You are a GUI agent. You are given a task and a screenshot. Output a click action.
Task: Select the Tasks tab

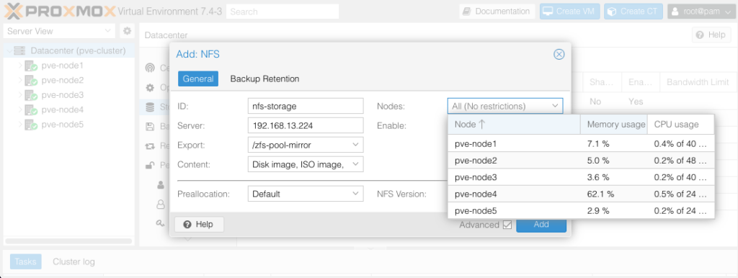[x=25, y=261]
